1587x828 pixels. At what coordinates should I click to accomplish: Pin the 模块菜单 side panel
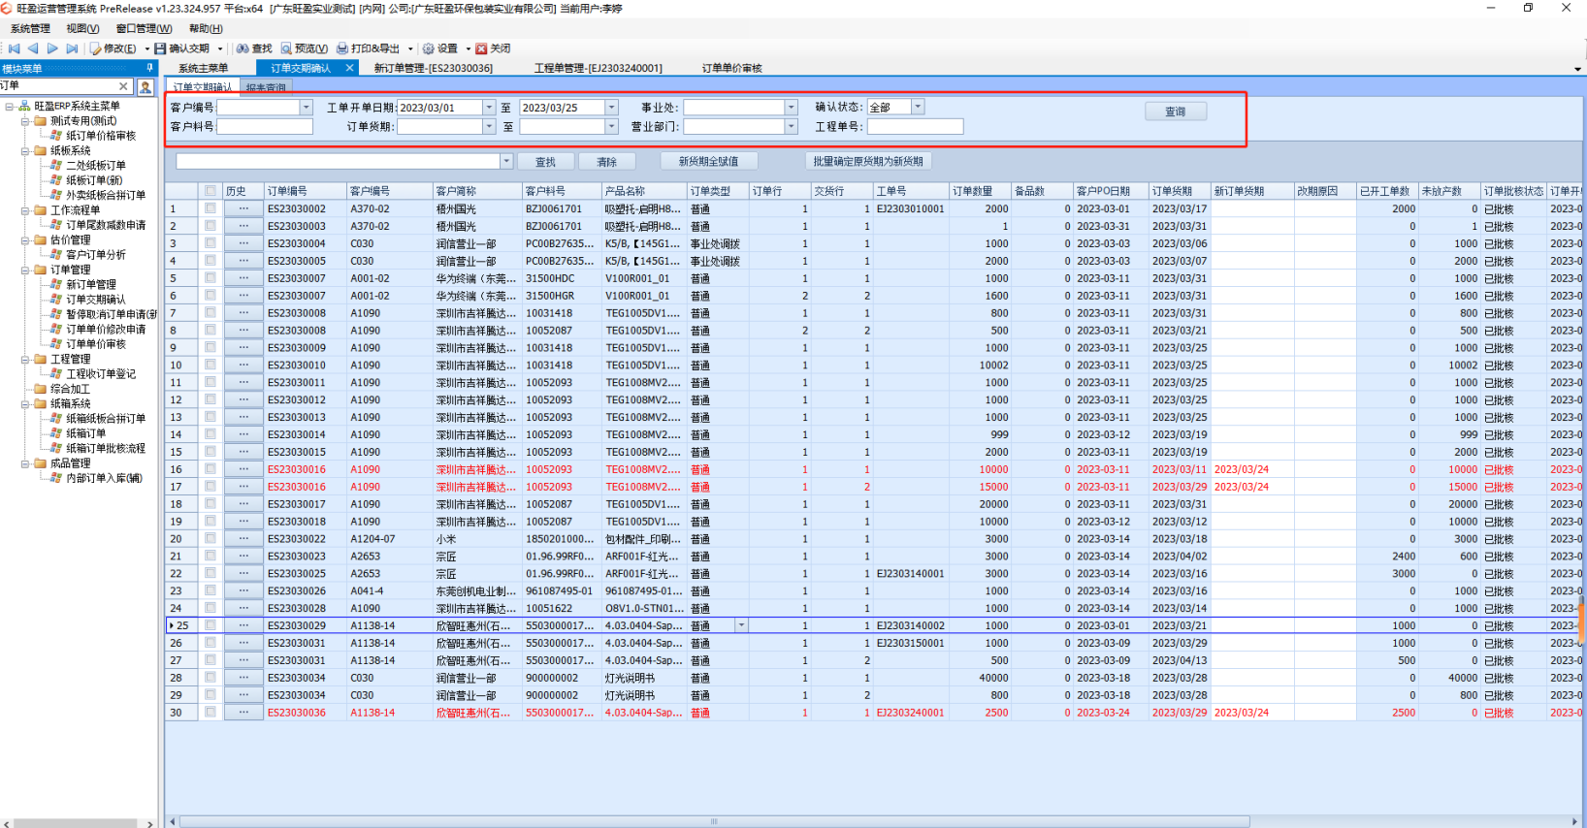click(x=149, y=68)
